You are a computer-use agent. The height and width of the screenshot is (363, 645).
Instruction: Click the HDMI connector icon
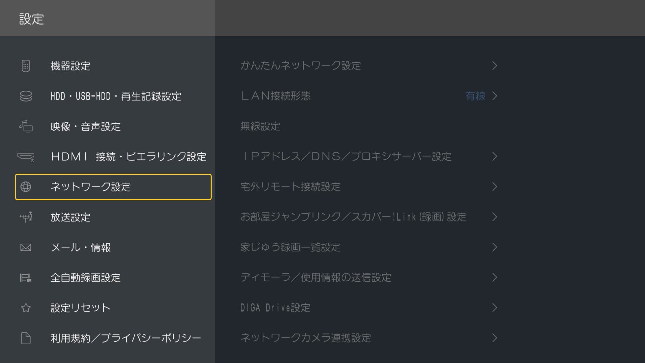pyautogui.click(x=26, y=157)
